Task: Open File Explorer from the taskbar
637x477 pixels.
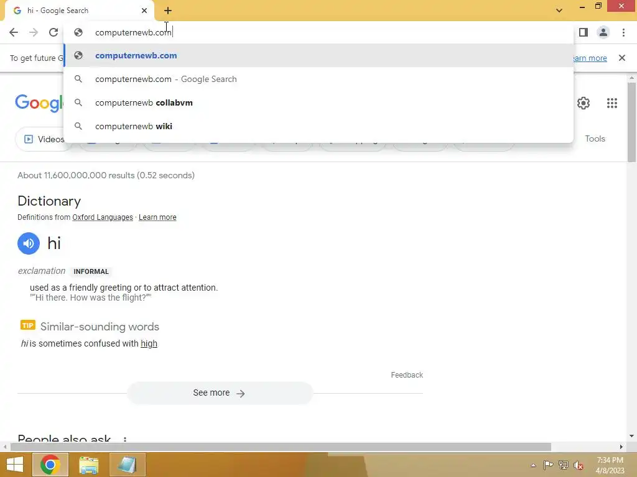Action: [88, 465]
